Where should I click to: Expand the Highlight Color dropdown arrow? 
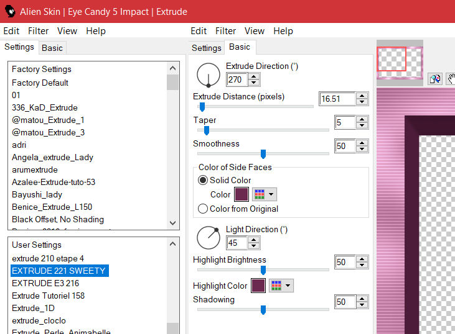click(288, 286)
